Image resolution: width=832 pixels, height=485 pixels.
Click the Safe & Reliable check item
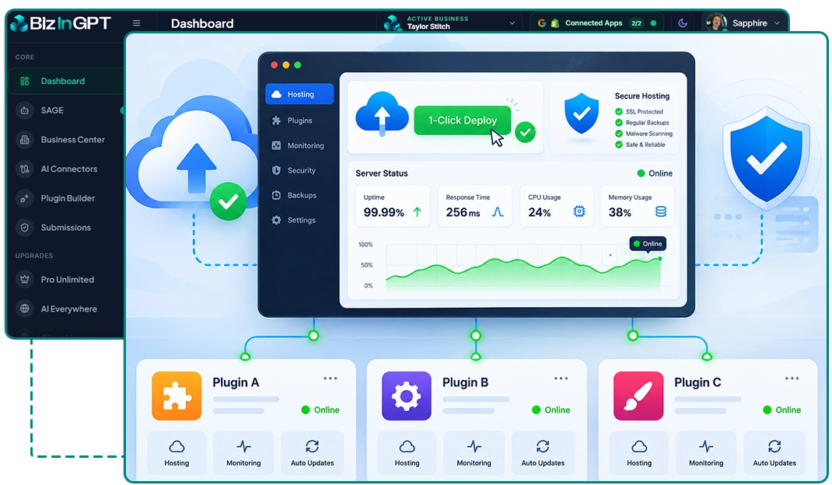[x=641, y=145]
